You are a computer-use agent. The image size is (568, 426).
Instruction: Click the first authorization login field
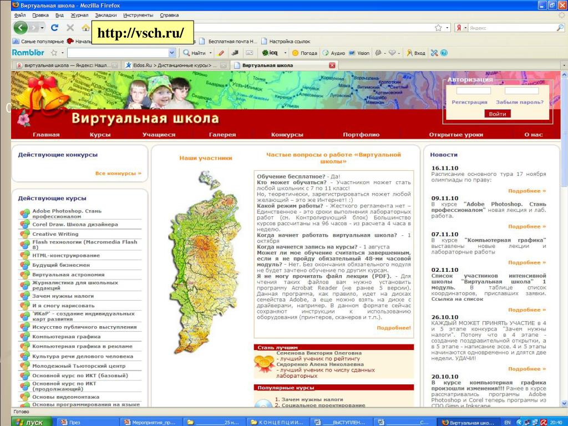pyautogui.click(x=474, y=90)
